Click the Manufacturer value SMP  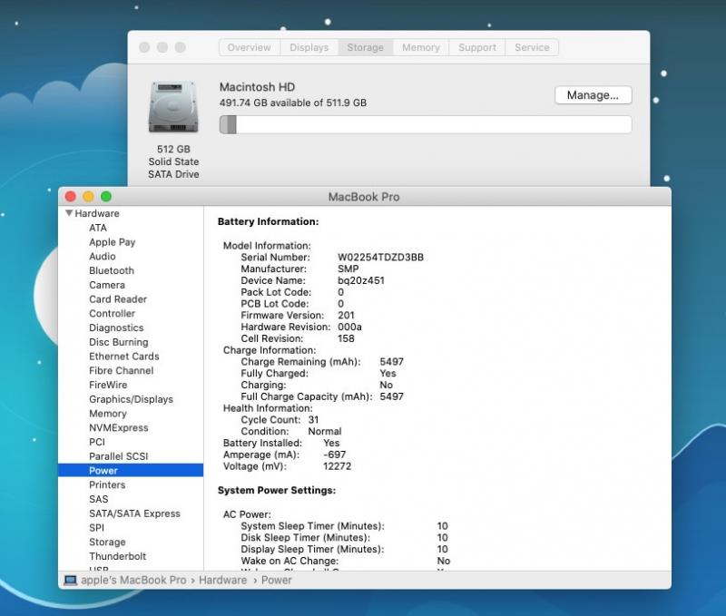click(x=348, y=269)
